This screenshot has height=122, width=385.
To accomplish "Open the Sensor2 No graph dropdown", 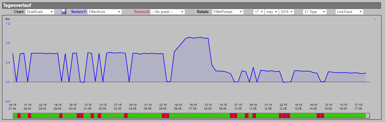I will pos(168,12).
